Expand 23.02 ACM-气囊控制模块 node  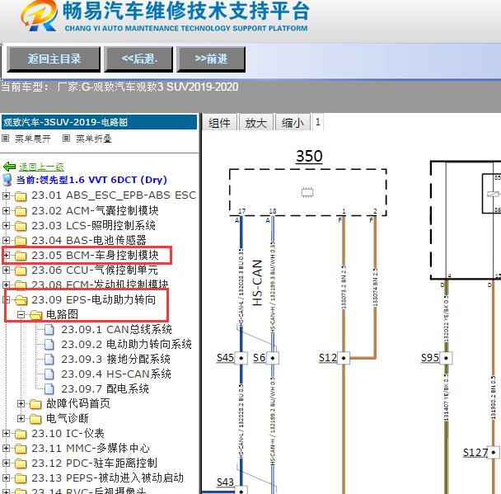pyautogui.click(x=6, y=210)
